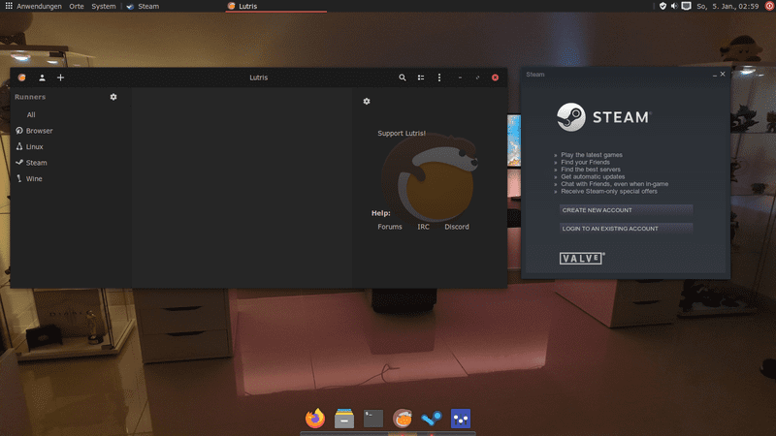Open the Anwendungen menu in top panel
This screenshot has width=776, height=436.
(39, 7)
